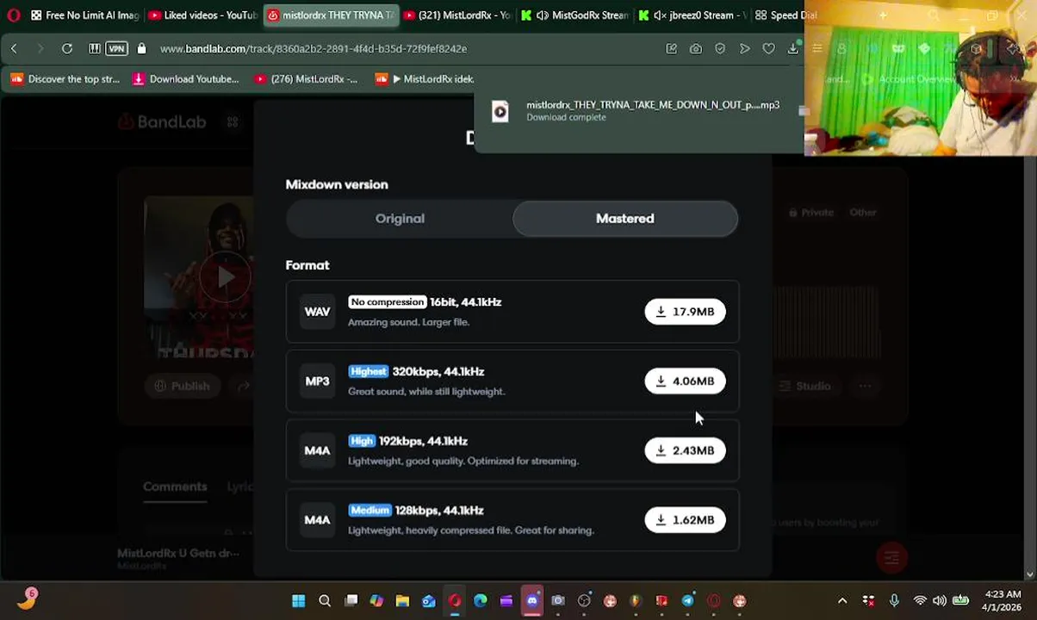
Task: Switch to Free No Limit AI Image tab
Action: coord(84,15)
